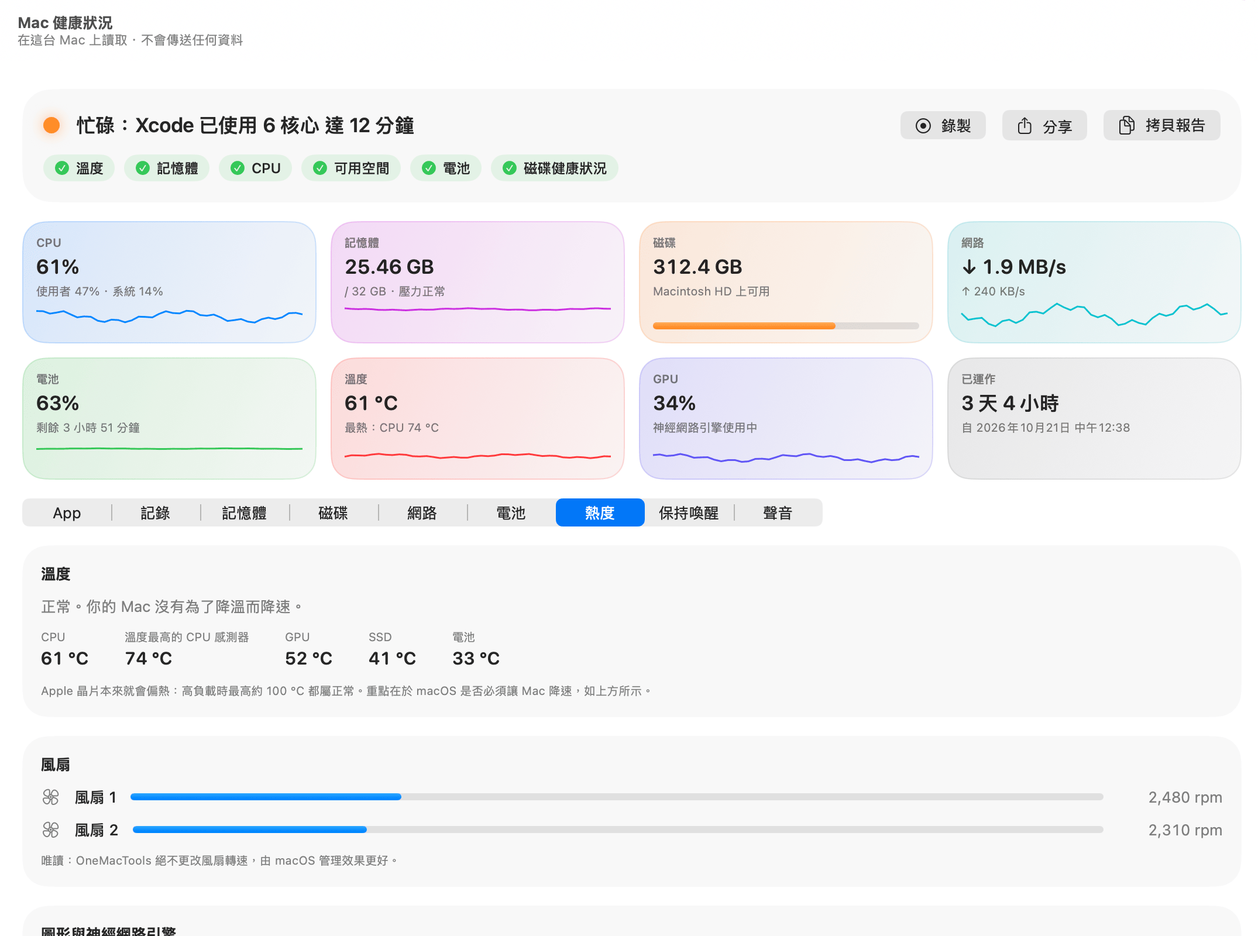Click the active 熱度 tab

[x=600, y=513]
